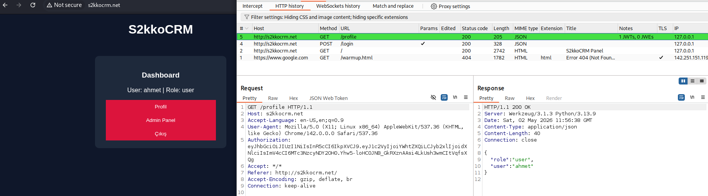
Task: Sort by URL column header
Action: (x=379, y=28)
